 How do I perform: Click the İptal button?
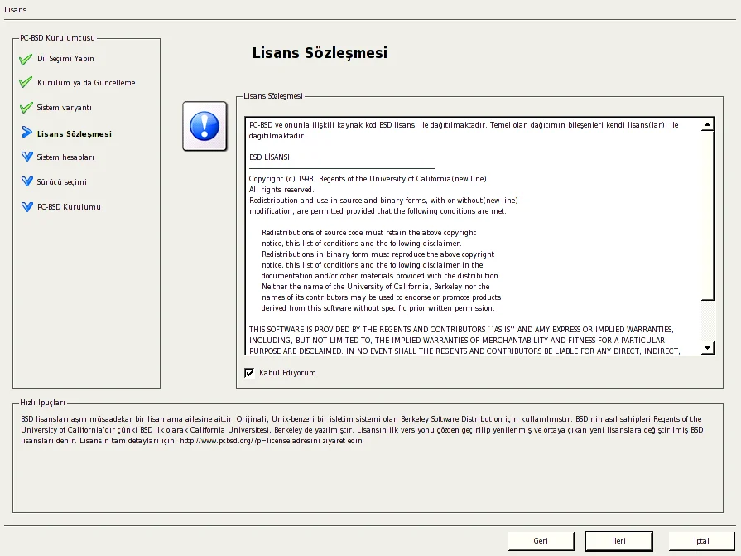(701, 541)
